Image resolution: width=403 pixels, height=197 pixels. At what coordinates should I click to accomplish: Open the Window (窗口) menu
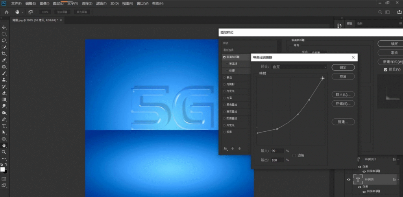142,4
